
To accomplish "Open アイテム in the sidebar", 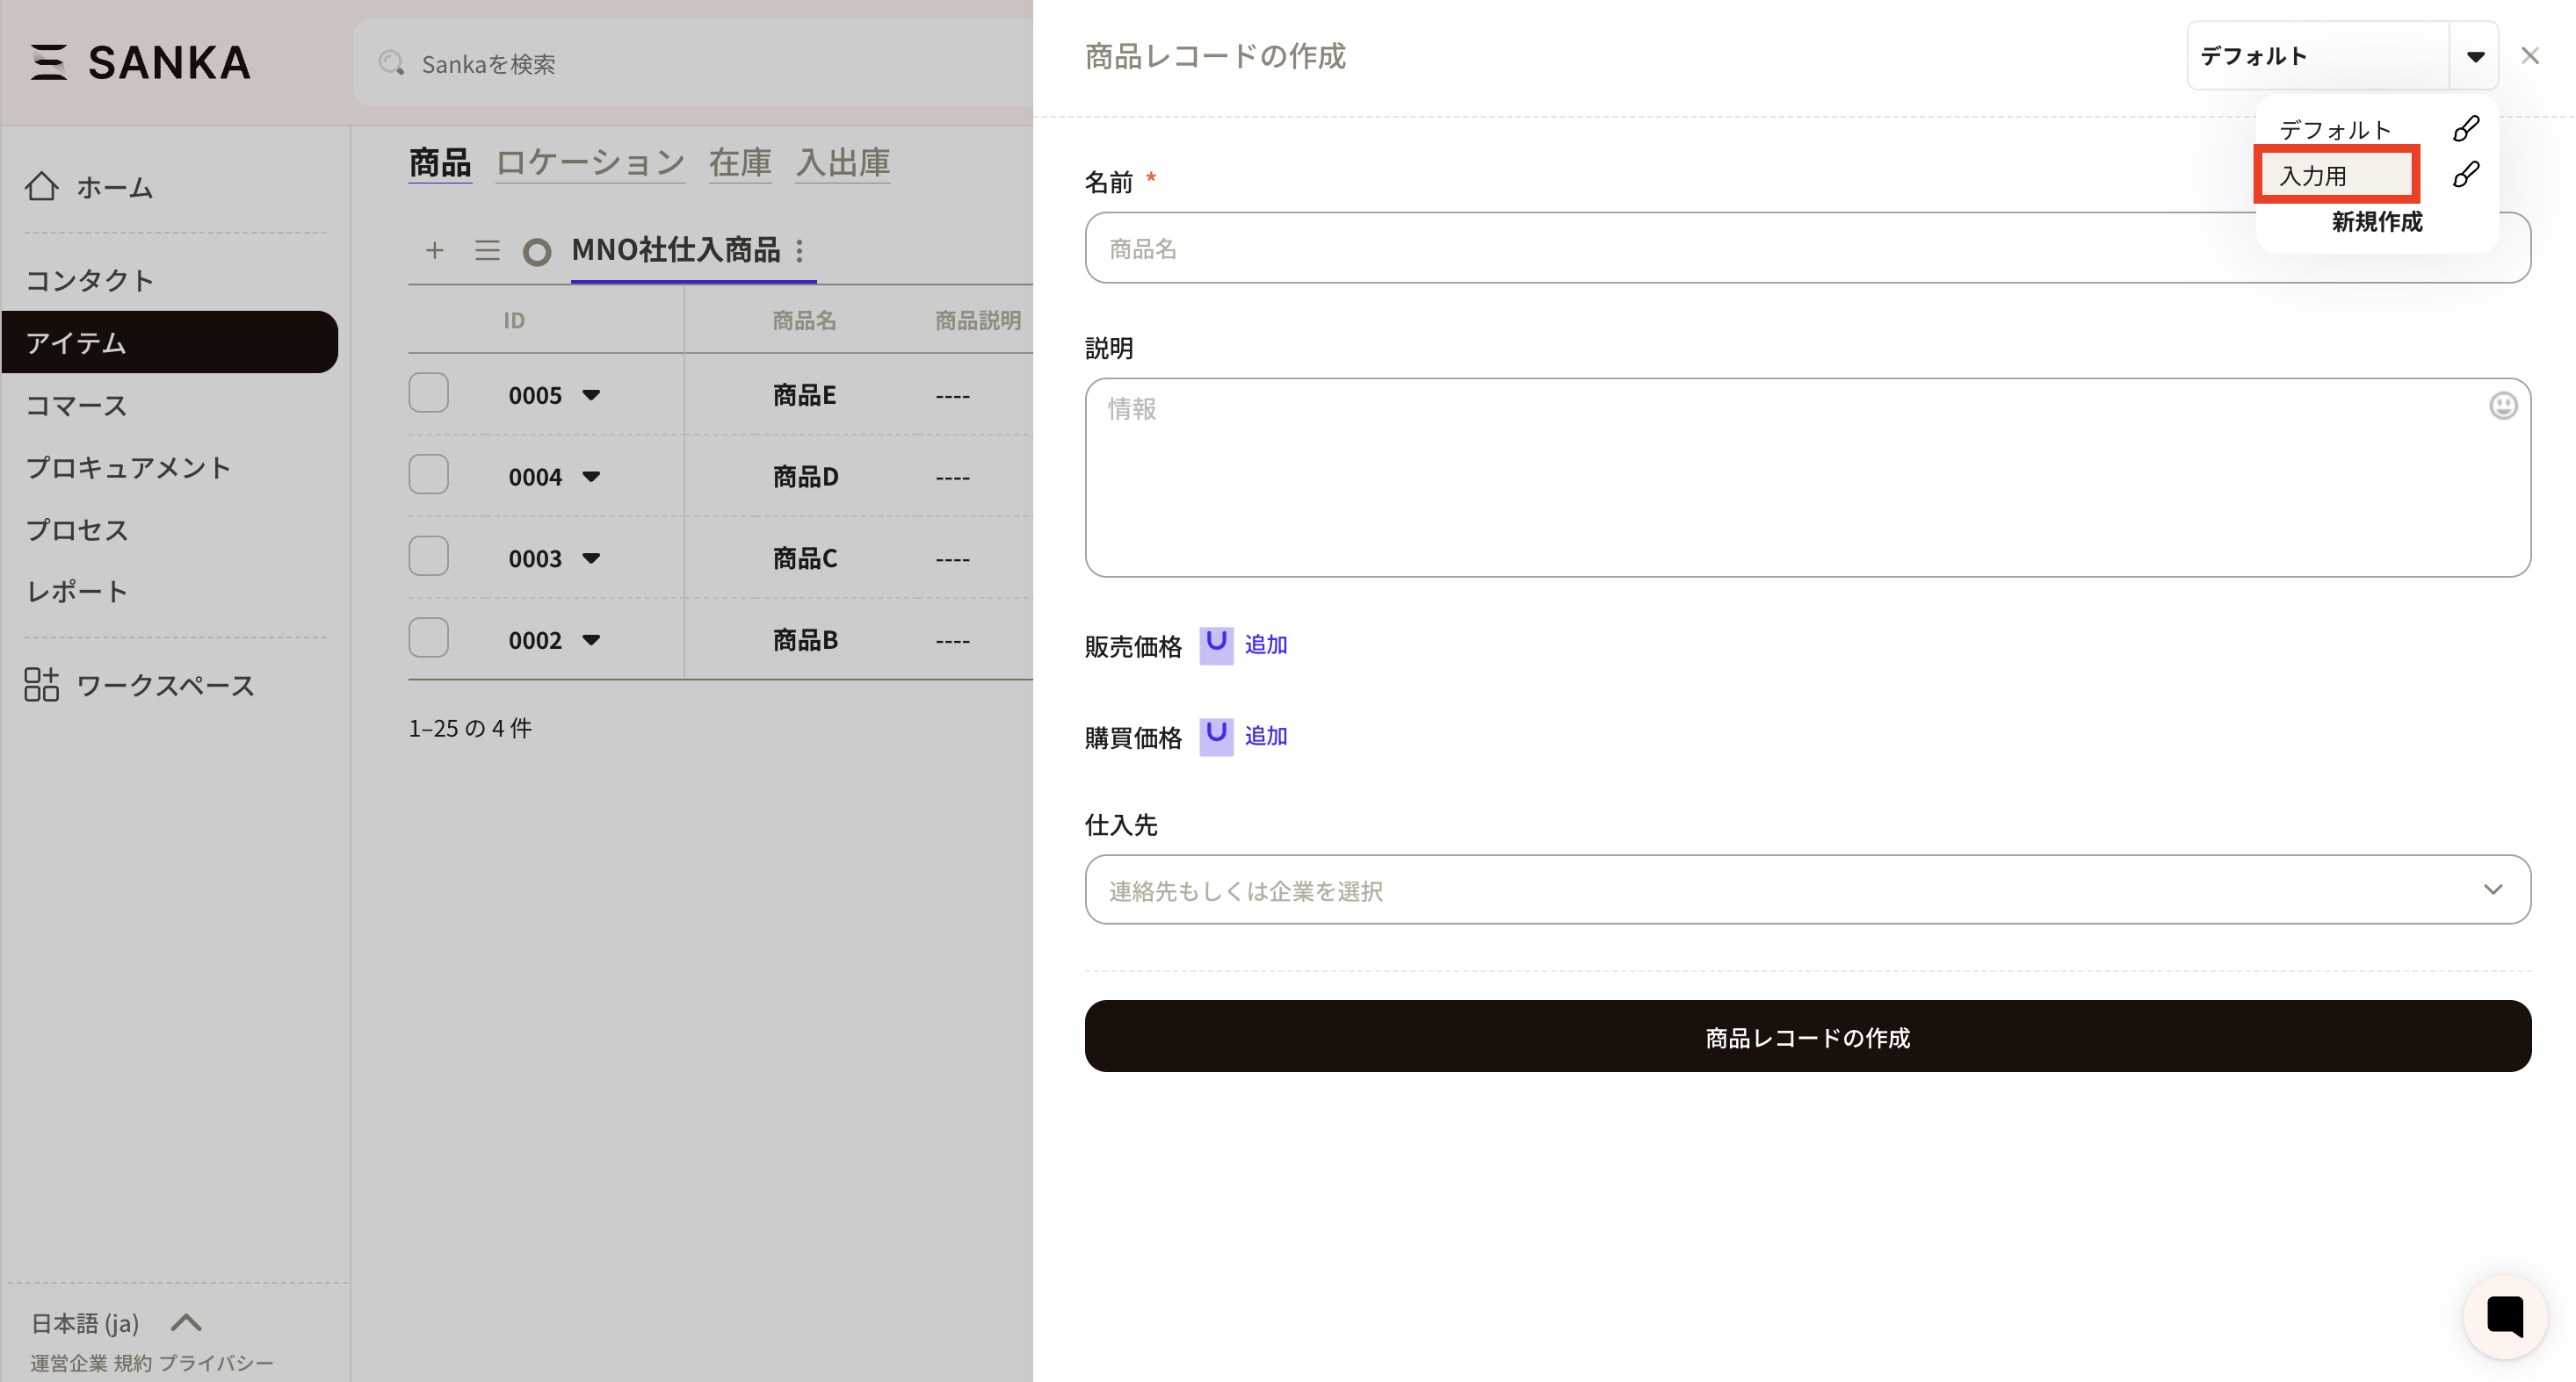I will click(x=170, y=342).
